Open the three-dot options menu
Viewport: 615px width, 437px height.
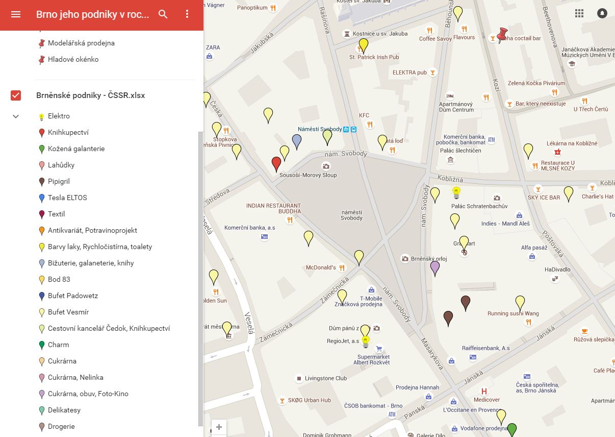point(187,14)
